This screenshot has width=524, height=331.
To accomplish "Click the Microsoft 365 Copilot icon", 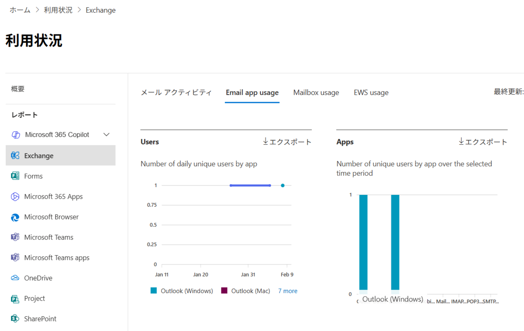I will tap(16, 135).
